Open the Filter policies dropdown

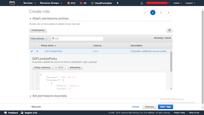point(39,39)
